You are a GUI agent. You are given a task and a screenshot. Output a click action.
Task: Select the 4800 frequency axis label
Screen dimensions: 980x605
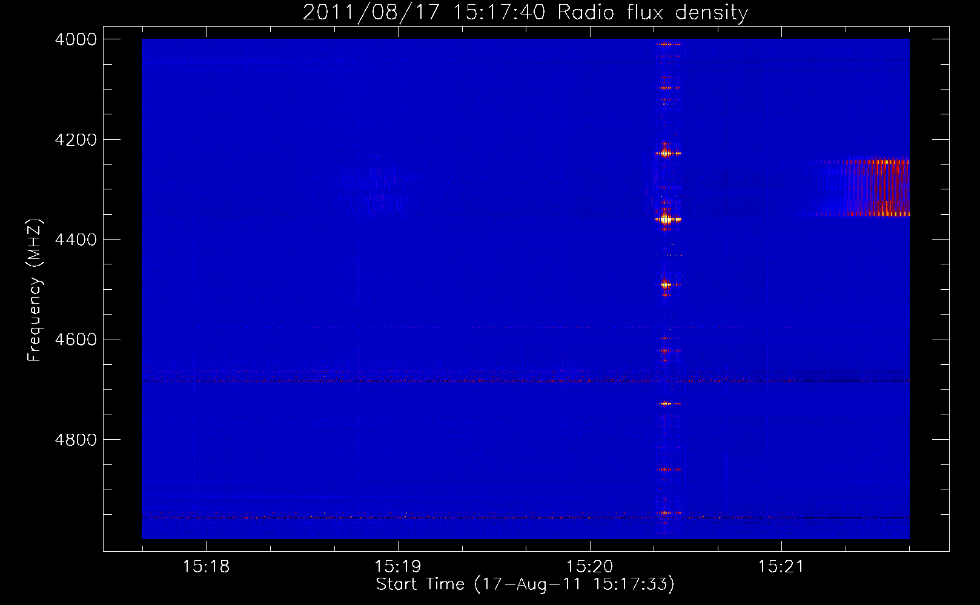click(76, 439)
